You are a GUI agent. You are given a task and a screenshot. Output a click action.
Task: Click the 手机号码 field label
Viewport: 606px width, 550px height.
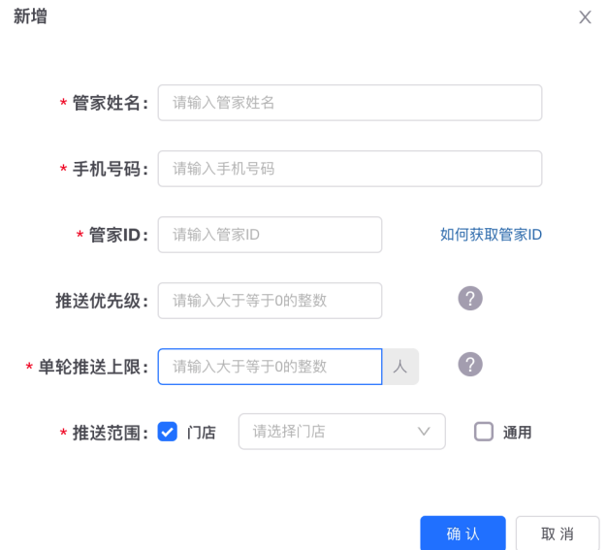[x=110, y=169]
